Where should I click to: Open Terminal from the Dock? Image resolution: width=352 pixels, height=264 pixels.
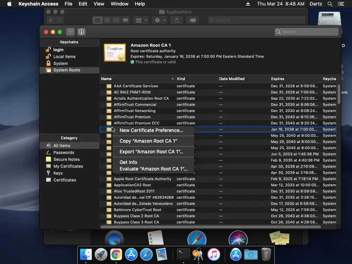click(x=184, y=255)
